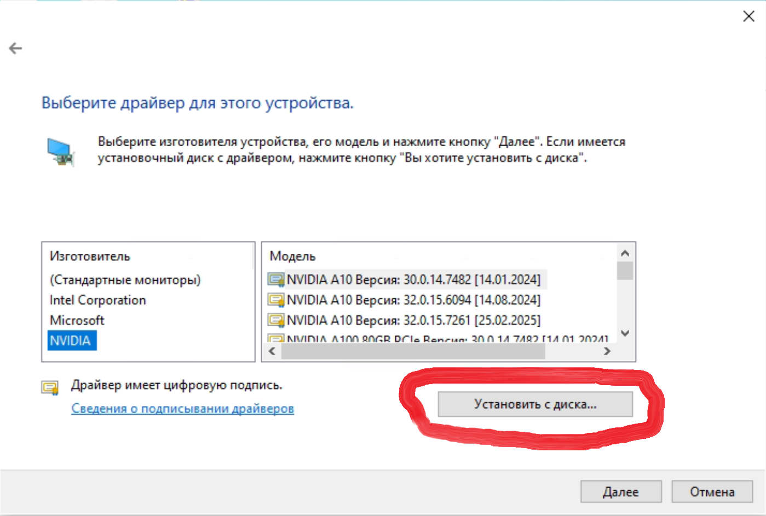Click the digital signature certificate icon

pyautogui.click(x=50, y=388)
